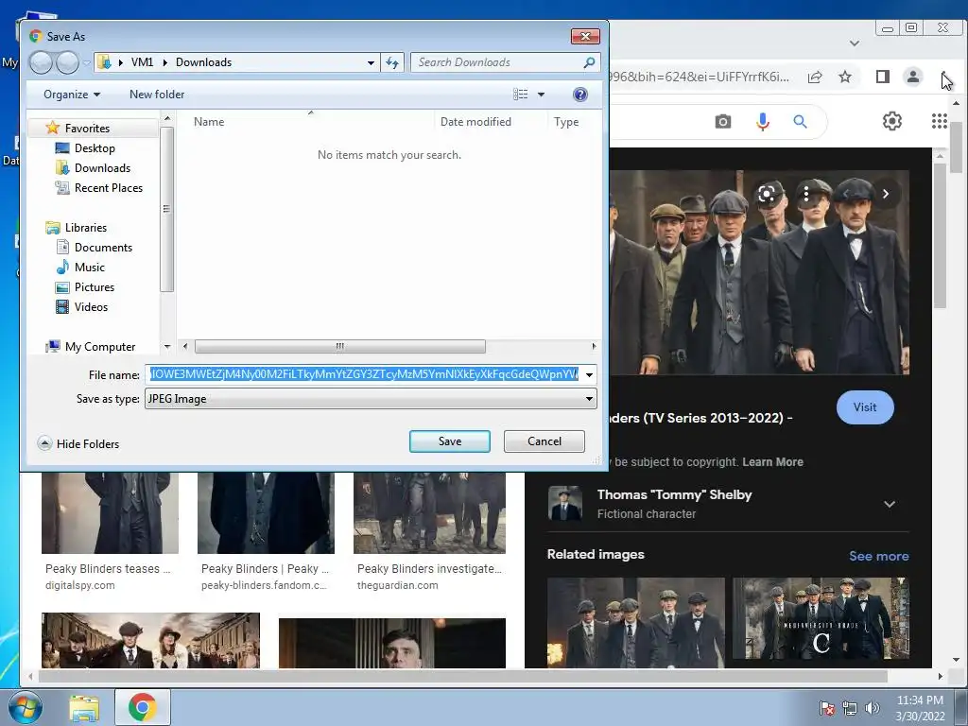Open Chrome tab search chevron

point(855,43)
